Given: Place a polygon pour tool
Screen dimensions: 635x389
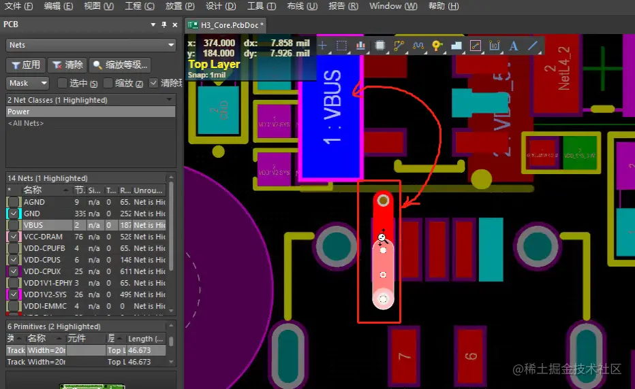Looking at the screenshot, I should point(456,46).
